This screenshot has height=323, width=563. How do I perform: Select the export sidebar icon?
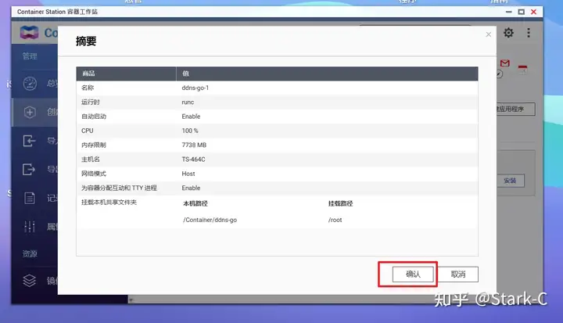point(29,169)
